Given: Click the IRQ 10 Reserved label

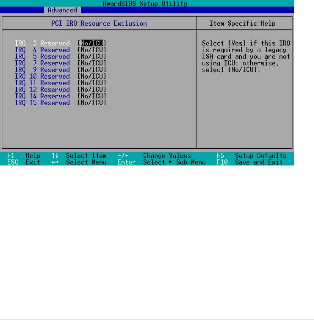Looking at the screenshot, I should coord(42,76).
